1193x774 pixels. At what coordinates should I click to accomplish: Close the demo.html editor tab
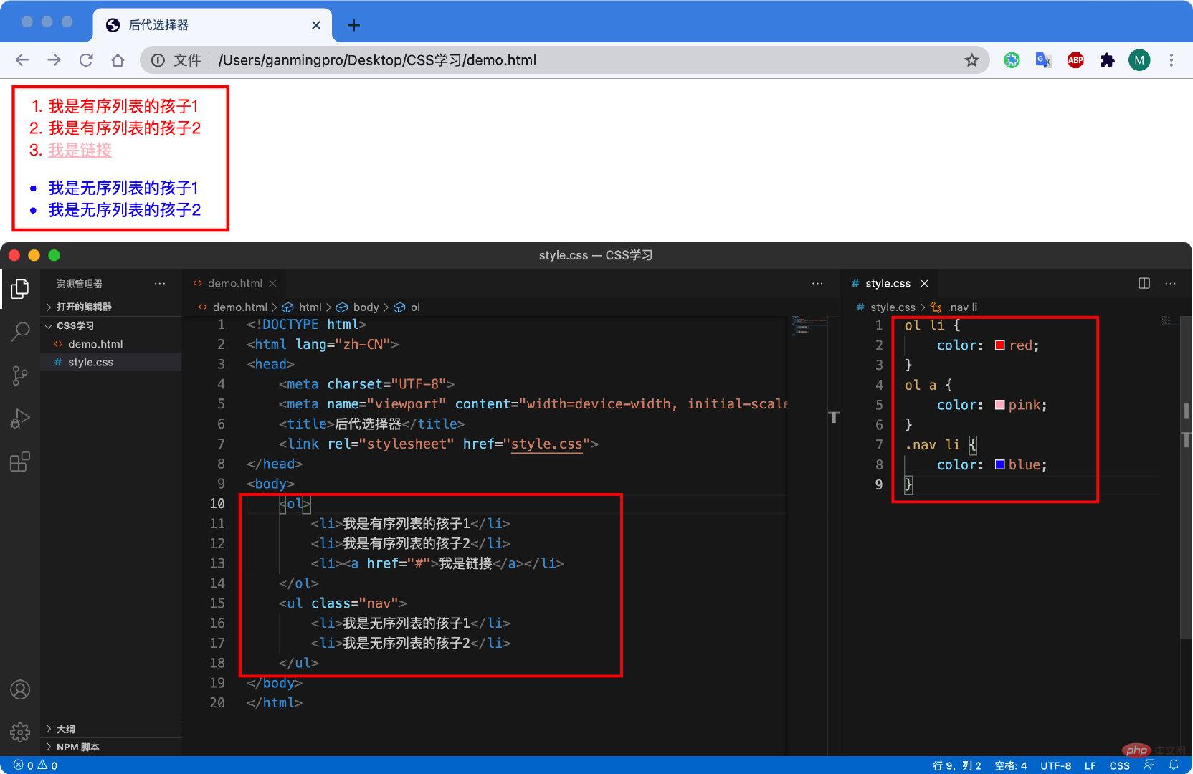click(272, 283)
